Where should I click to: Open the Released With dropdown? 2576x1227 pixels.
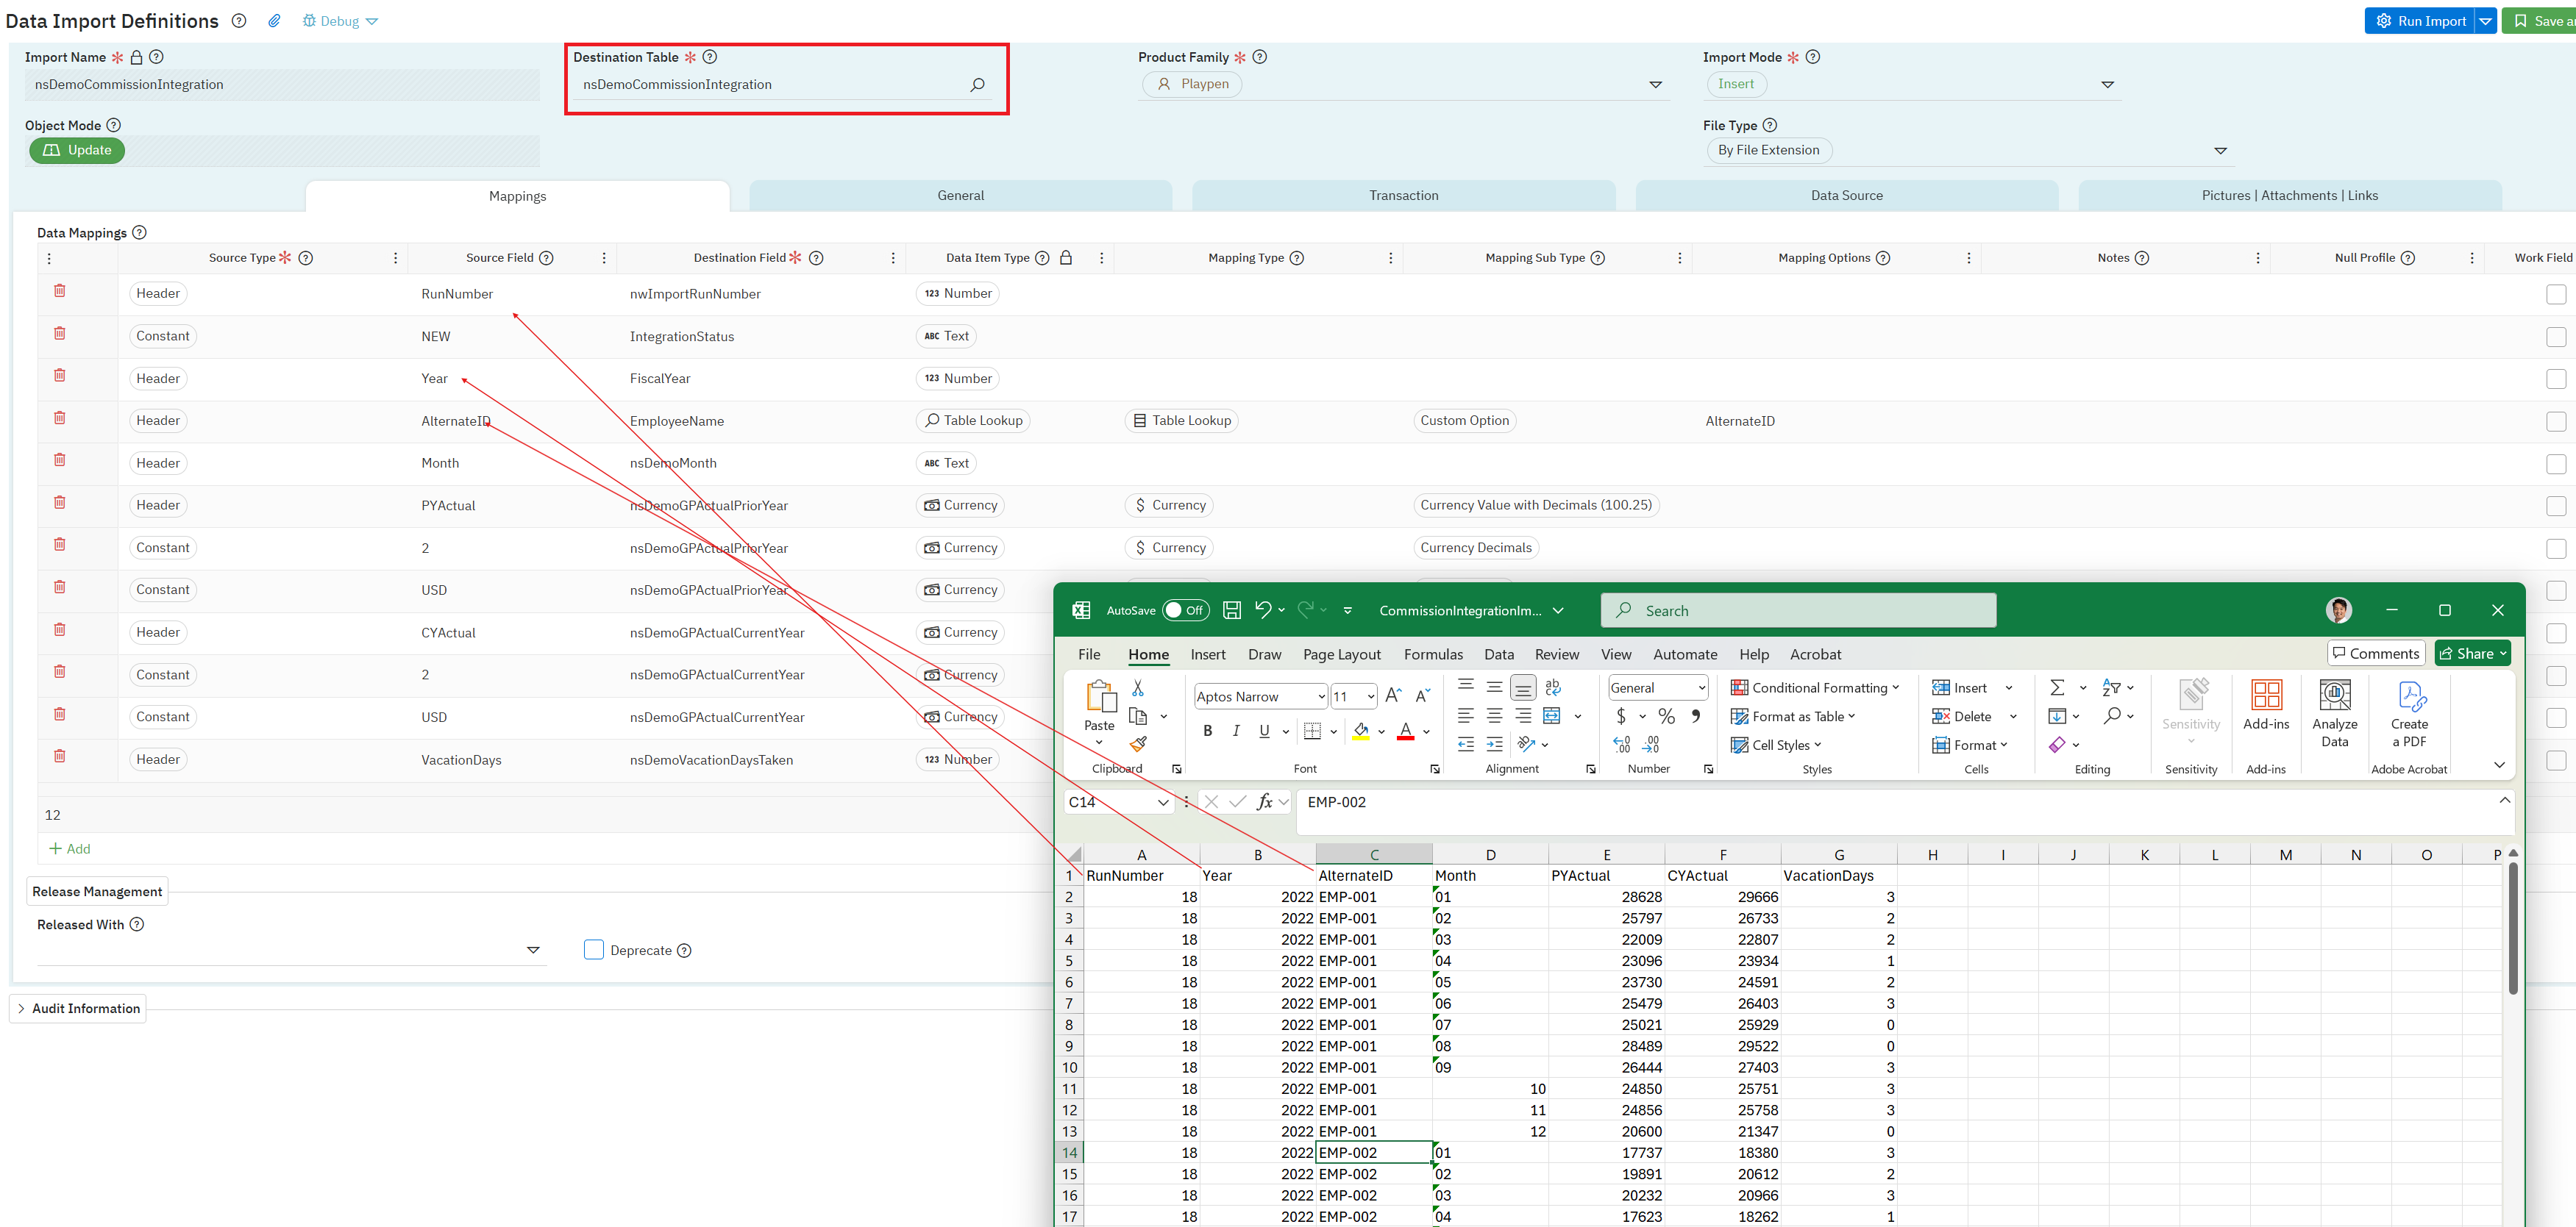click(533, 951)
